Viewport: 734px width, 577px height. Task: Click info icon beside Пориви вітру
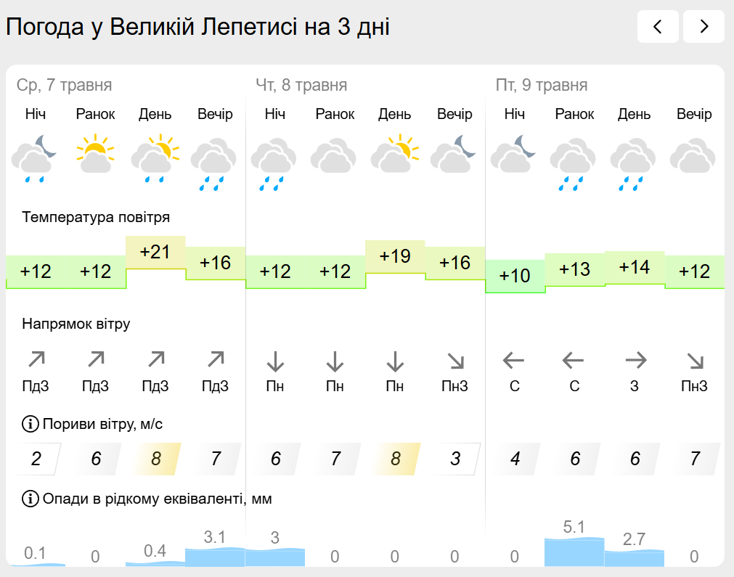[x=30, y=424]
